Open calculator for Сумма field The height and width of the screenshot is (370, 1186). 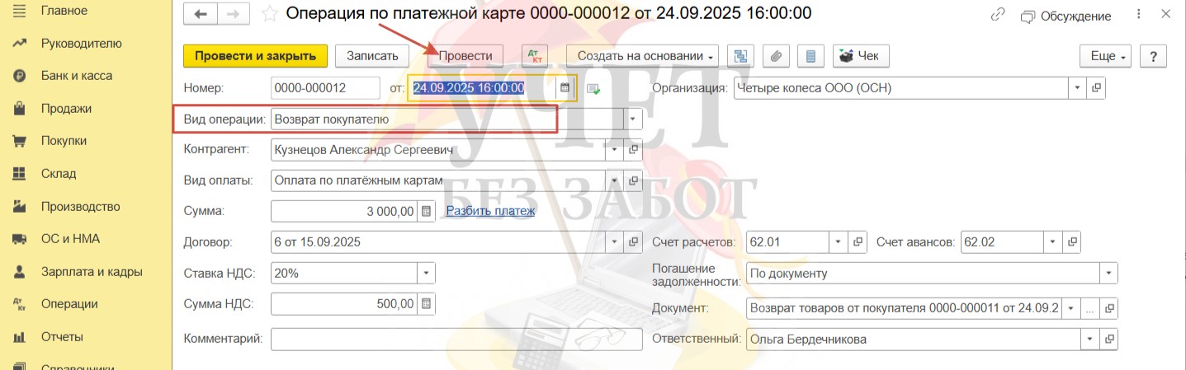tap(426, 211)
